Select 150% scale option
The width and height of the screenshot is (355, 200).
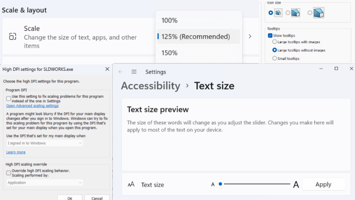pyautogui.click(x=199, y=53)
